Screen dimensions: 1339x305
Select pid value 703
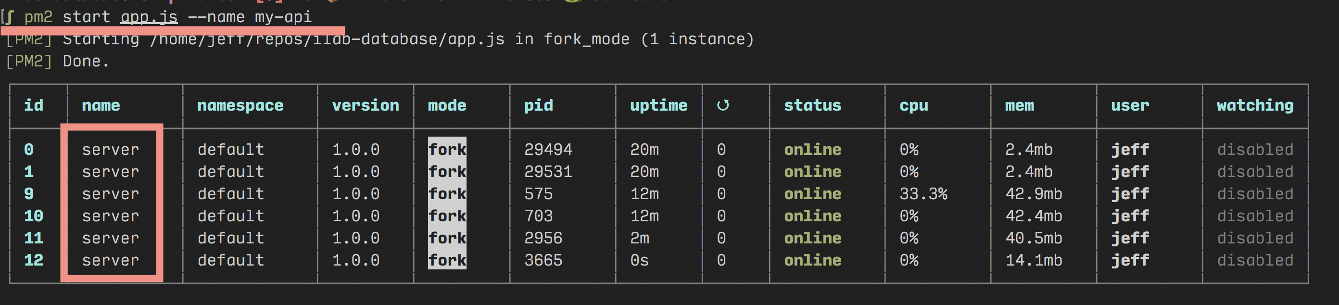tap(539, 216)
